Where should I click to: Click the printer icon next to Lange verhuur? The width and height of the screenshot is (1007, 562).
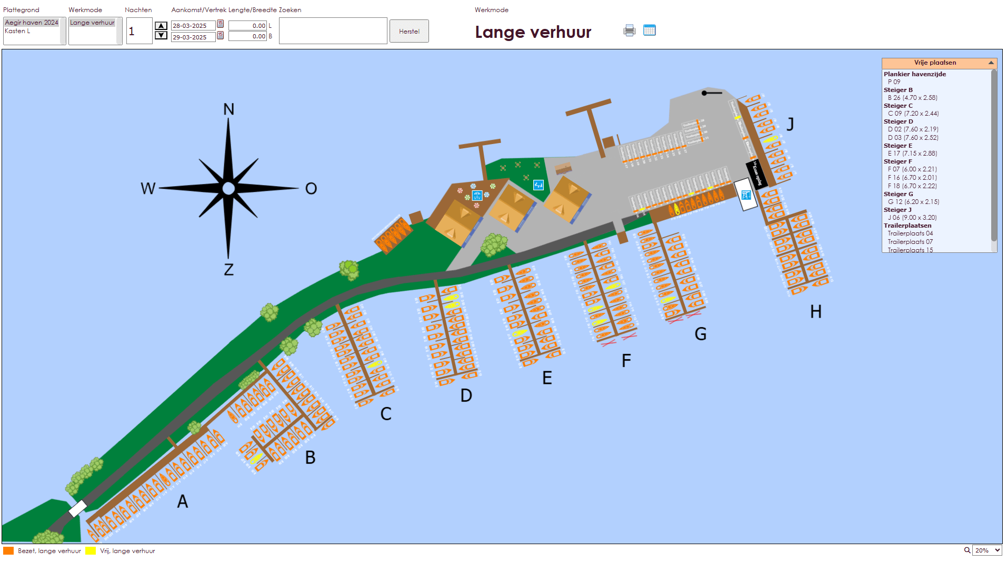pos(629,30)
